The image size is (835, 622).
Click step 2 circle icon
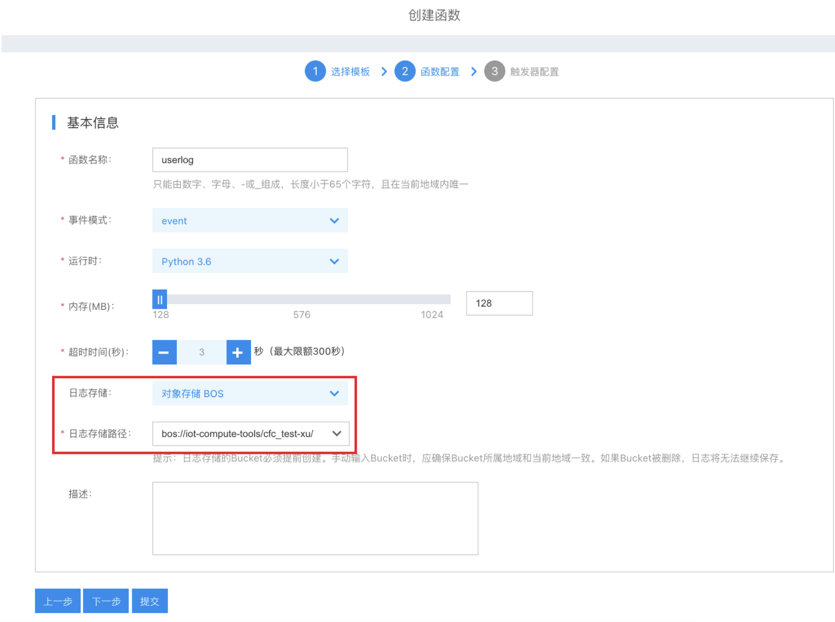tap(405, 71)
